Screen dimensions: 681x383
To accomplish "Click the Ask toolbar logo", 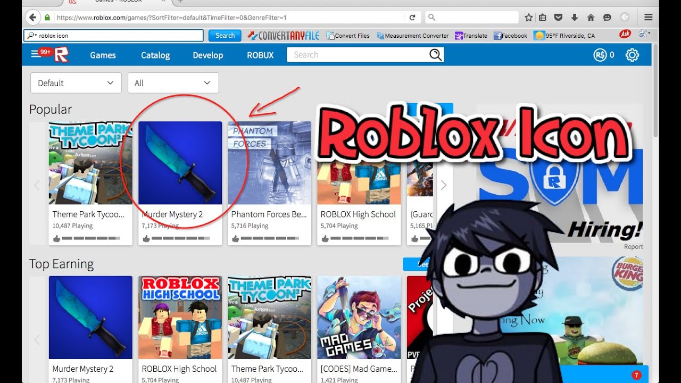I will coord(625,34).
